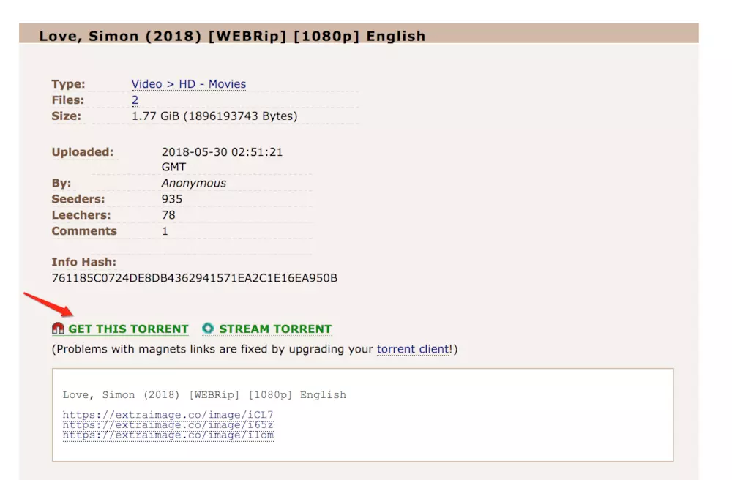This screenshot has height=480, width=732.
Task: Click the stream icon beside Stream Torrent
Action: point(208,328)
